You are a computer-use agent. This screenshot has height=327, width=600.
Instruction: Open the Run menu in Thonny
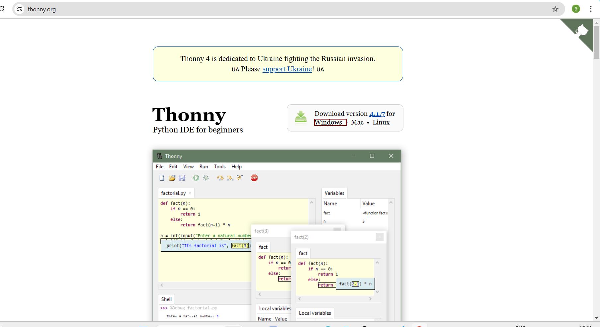click(204, 167)
